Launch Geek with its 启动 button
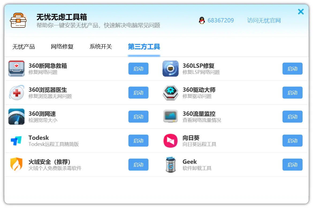The image size is (313, 208). (292, 165)
